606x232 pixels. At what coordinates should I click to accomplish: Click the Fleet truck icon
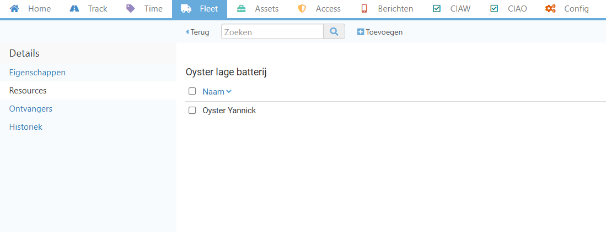click(x=186, y=9)
